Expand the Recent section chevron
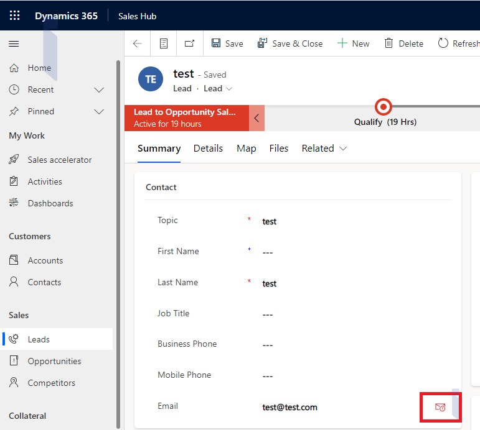 pos(99,90)
